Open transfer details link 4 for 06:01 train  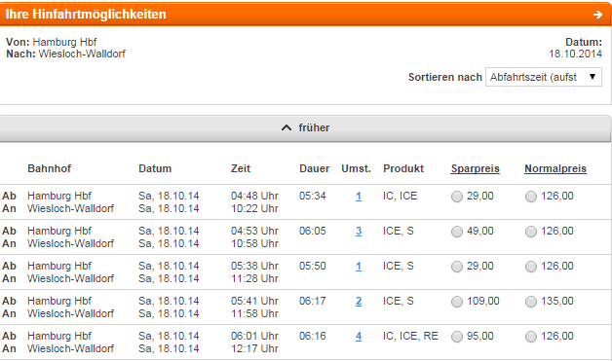click(x=359, y=337)
